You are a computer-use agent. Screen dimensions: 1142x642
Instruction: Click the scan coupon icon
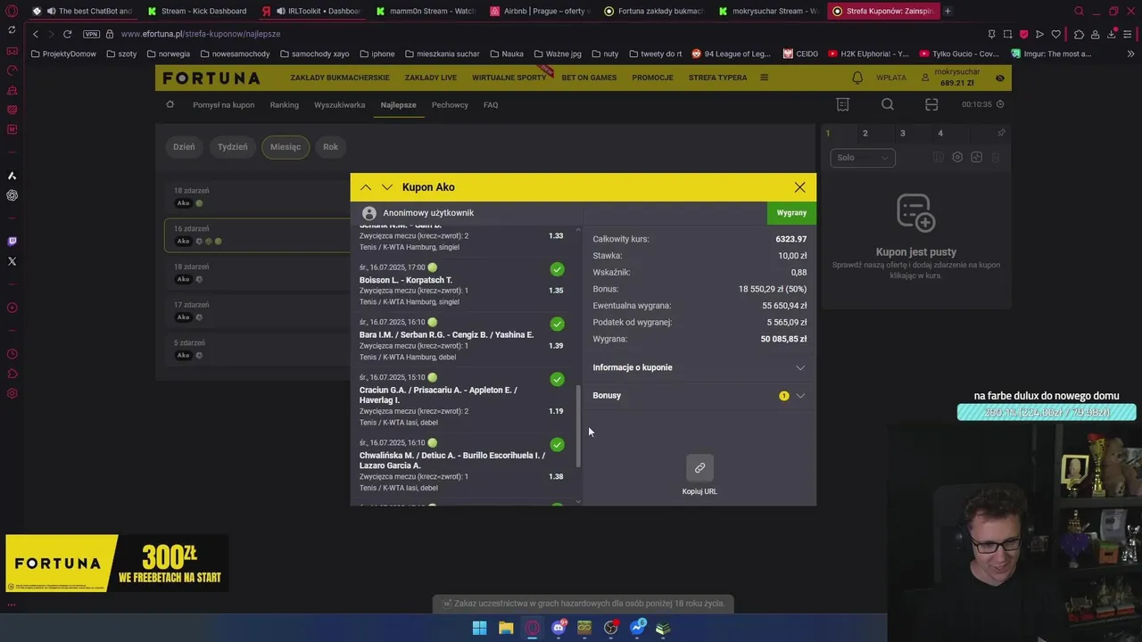(931, 104)
